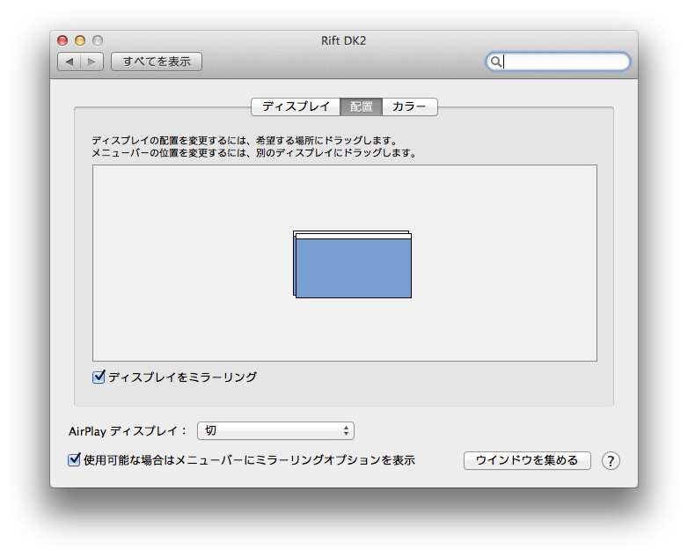
Task: Click the AirPlay ディスプレイ label
Action: click(x=128, y=431)
